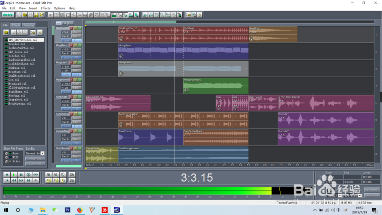The image size is (382, 215).
Task: Click Full Paths button
Action: 35,163
